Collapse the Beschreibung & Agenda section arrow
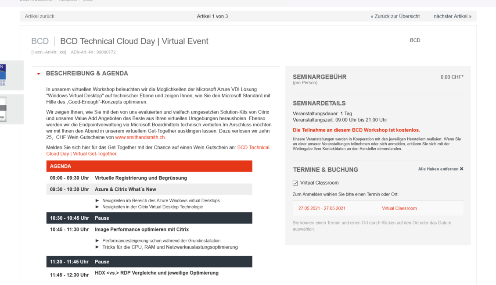 [39, 74]
